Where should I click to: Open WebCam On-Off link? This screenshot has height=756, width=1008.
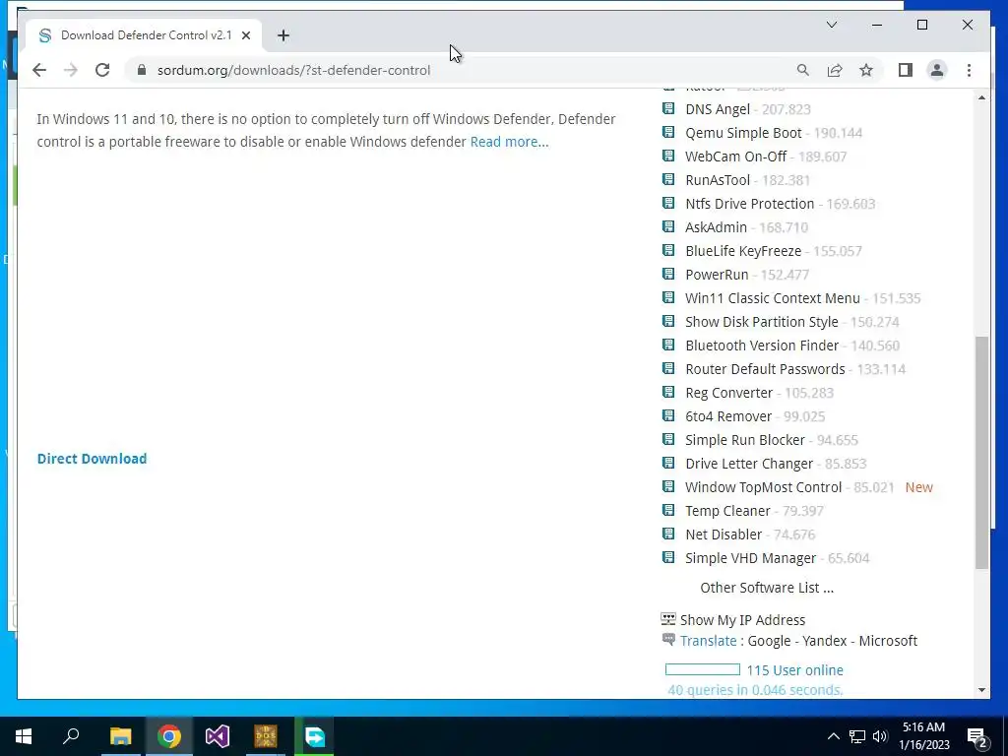coord(735,157)
